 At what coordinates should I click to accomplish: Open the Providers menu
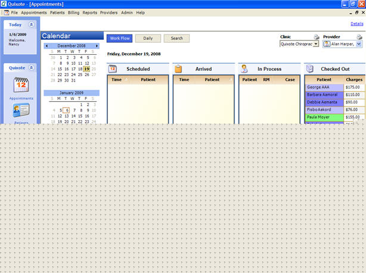pyautogui.click(x=108, y=12)
